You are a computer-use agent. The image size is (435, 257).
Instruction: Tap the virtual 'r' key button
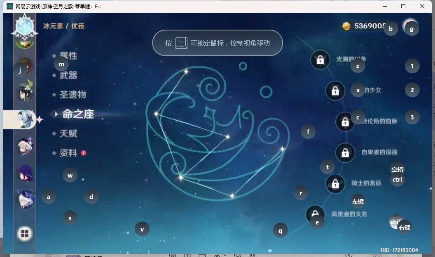point(301,193)
